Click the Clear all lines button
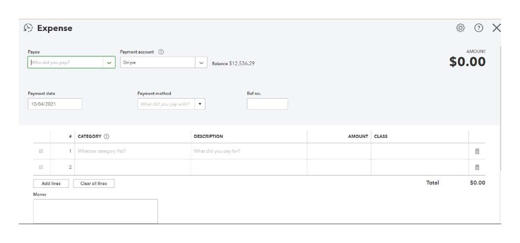The image size is (520, 243). pyautogui.click(x=94, y=184)
